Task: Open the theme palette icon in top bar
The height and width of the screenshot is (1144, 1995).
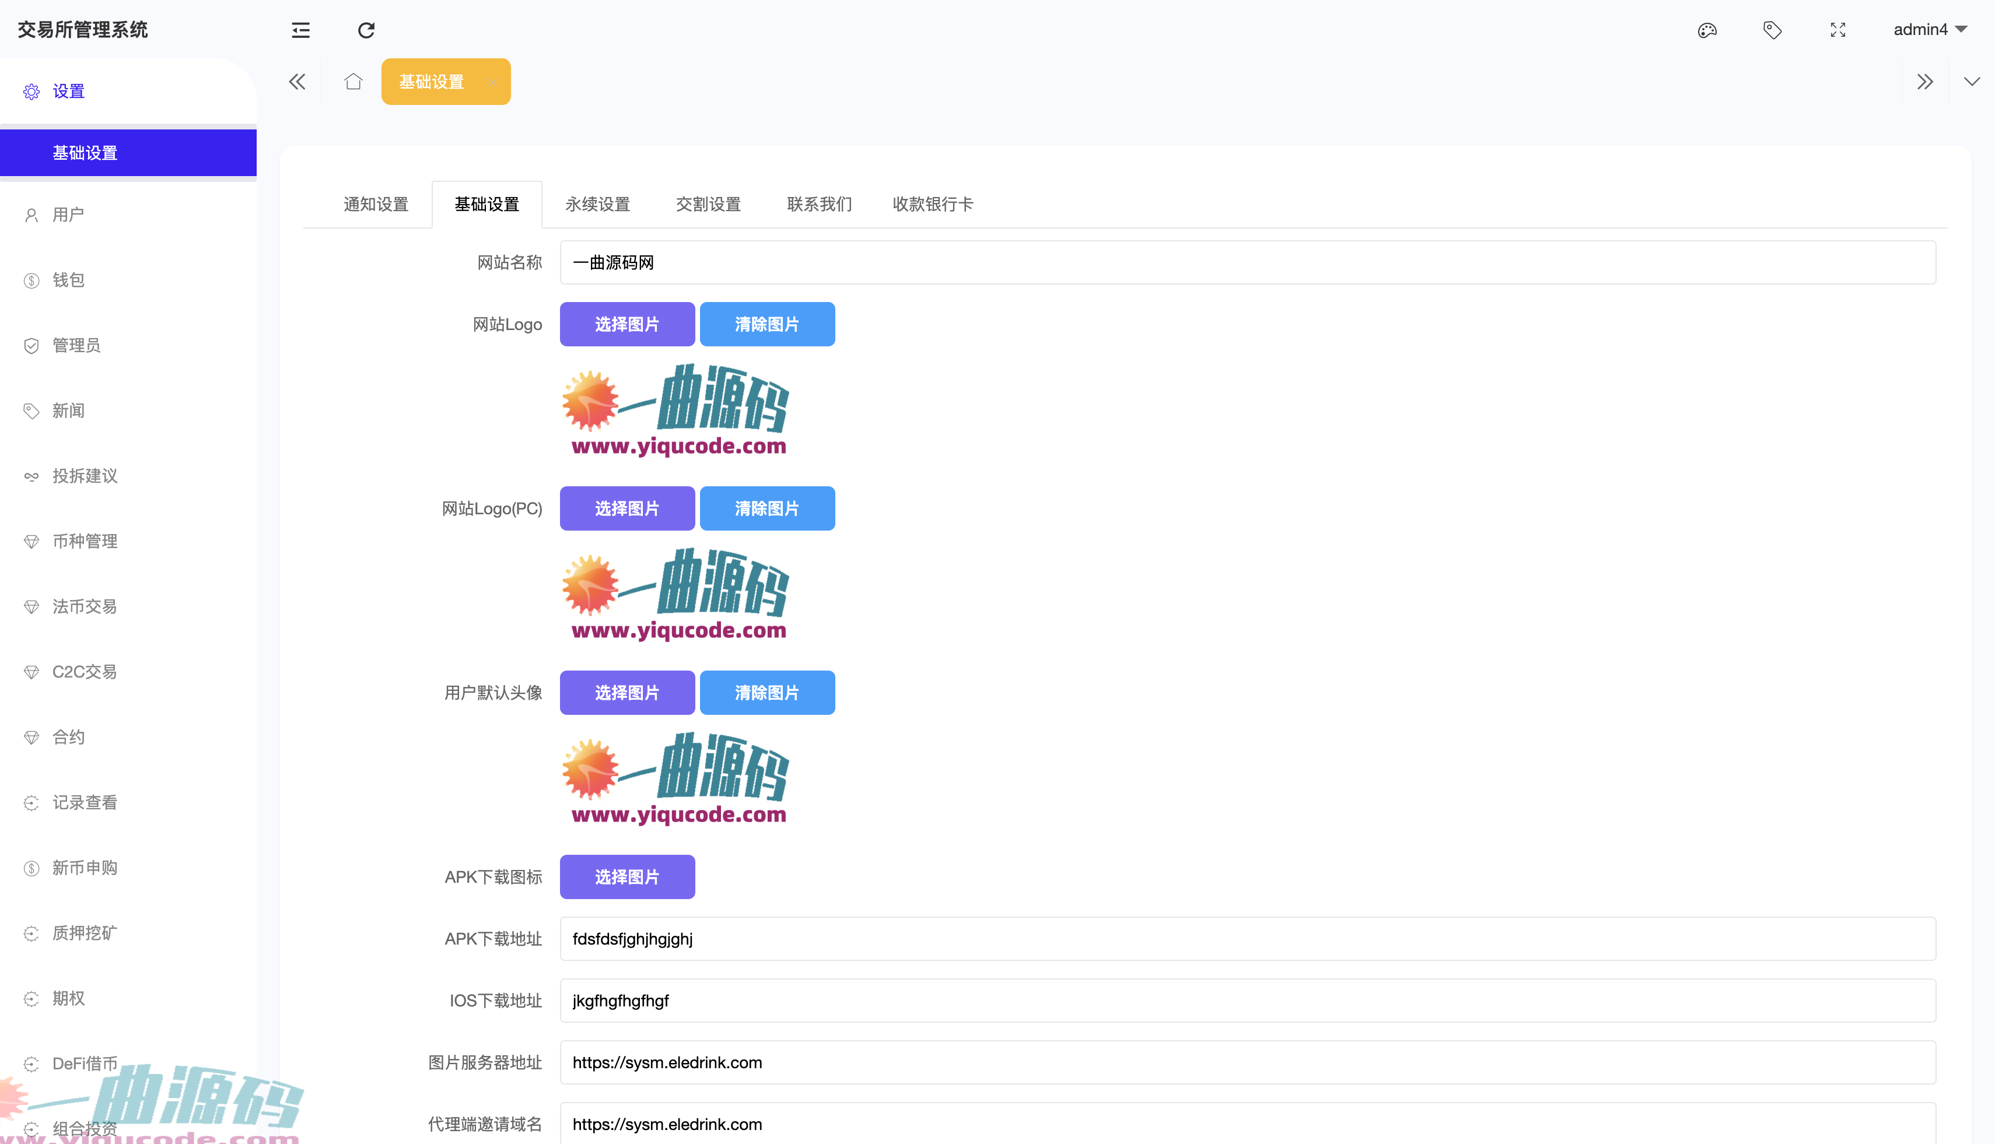Action: click(1706, 30)
